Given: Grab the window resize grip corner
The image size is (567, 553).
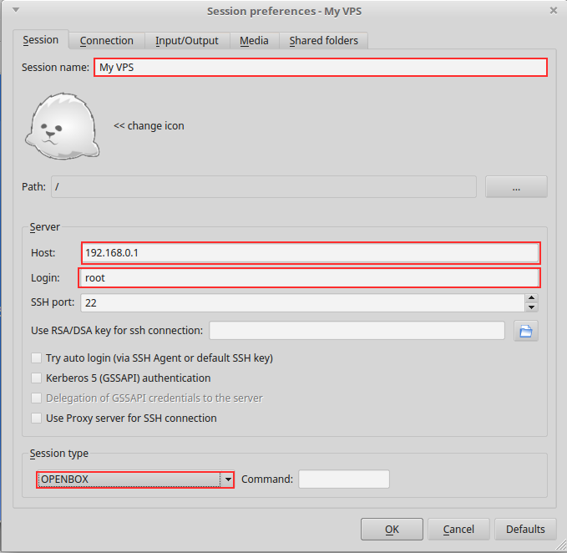Looking at the screenshot, I should (x=561, y=545).
